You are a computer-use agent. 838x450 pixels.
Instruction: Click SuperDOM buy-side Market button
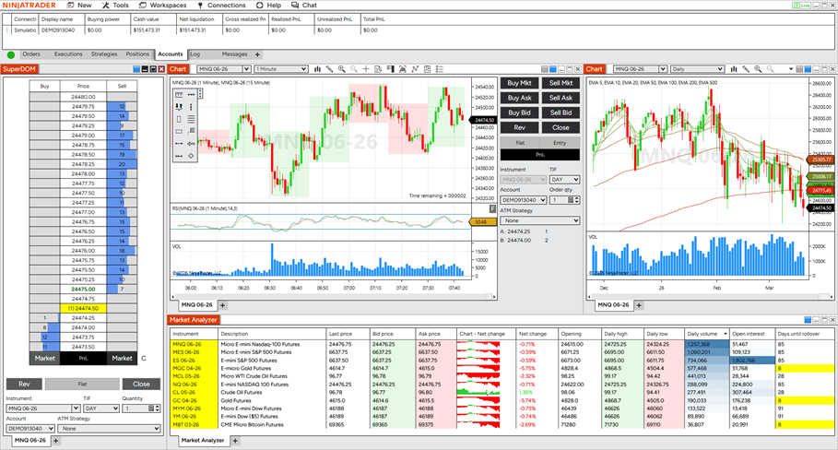point(45,358)
